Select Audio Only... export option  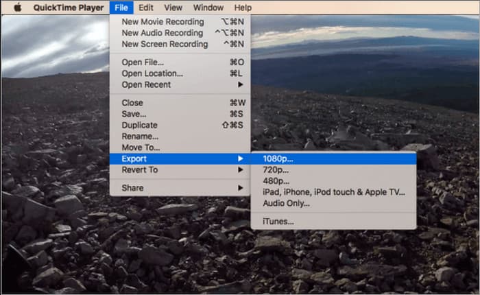coord(333,203)
